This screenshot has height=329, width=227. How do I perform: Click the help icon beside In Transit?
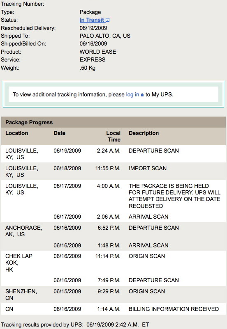(x=107, y=20)
